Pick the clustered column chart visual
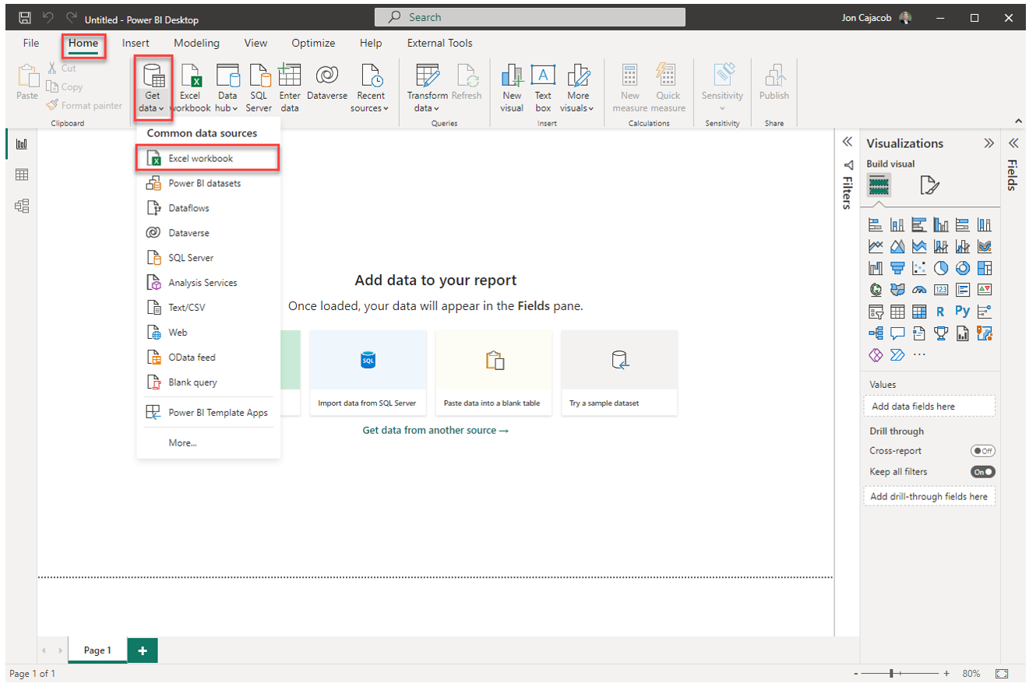This screenshot has width=1029, height=687. 941,225
